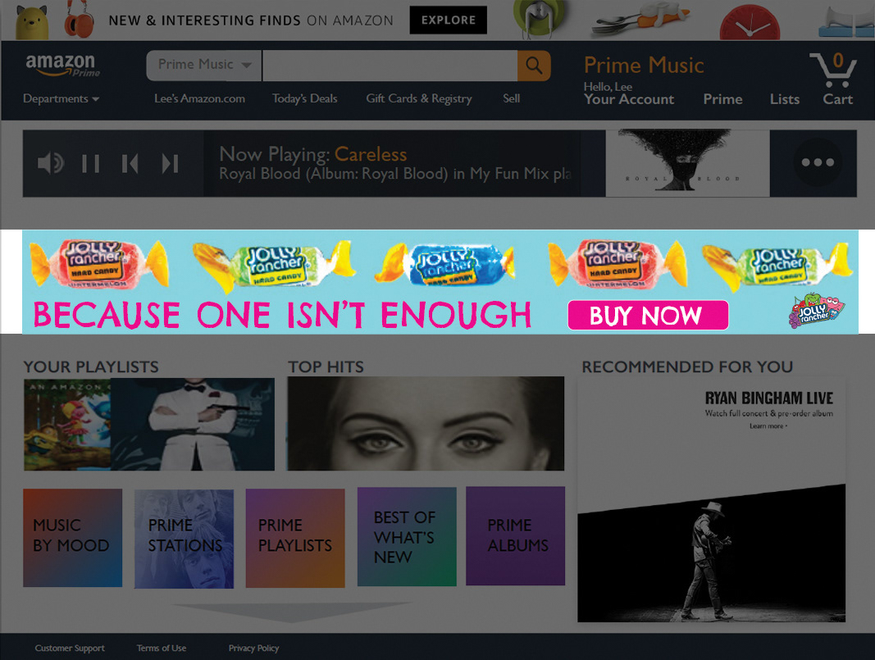Viewport: 875px width, 660px height.
Task: Open the Music by Mood tile
Action: 72,538
